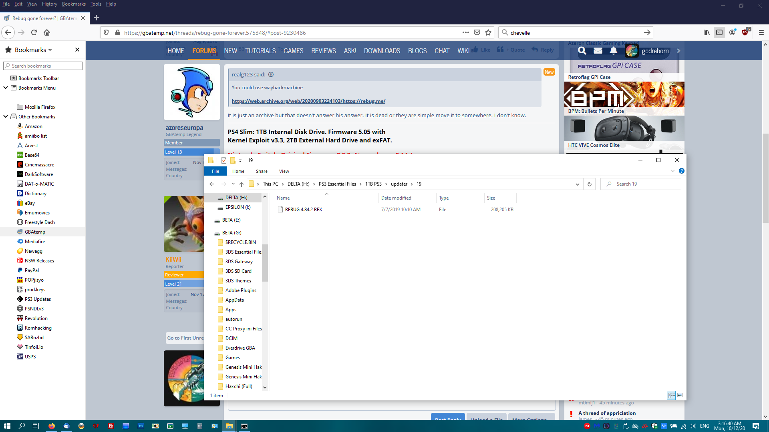
Task: Open the Firefox hamburger menu
Action: tap(761, 32)
